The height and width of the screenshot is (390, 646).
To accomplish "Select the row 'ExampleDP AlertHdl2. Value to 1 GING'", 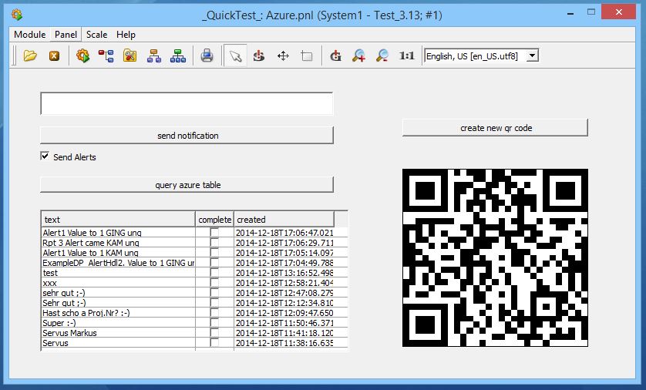I will (x=118, y=263).
